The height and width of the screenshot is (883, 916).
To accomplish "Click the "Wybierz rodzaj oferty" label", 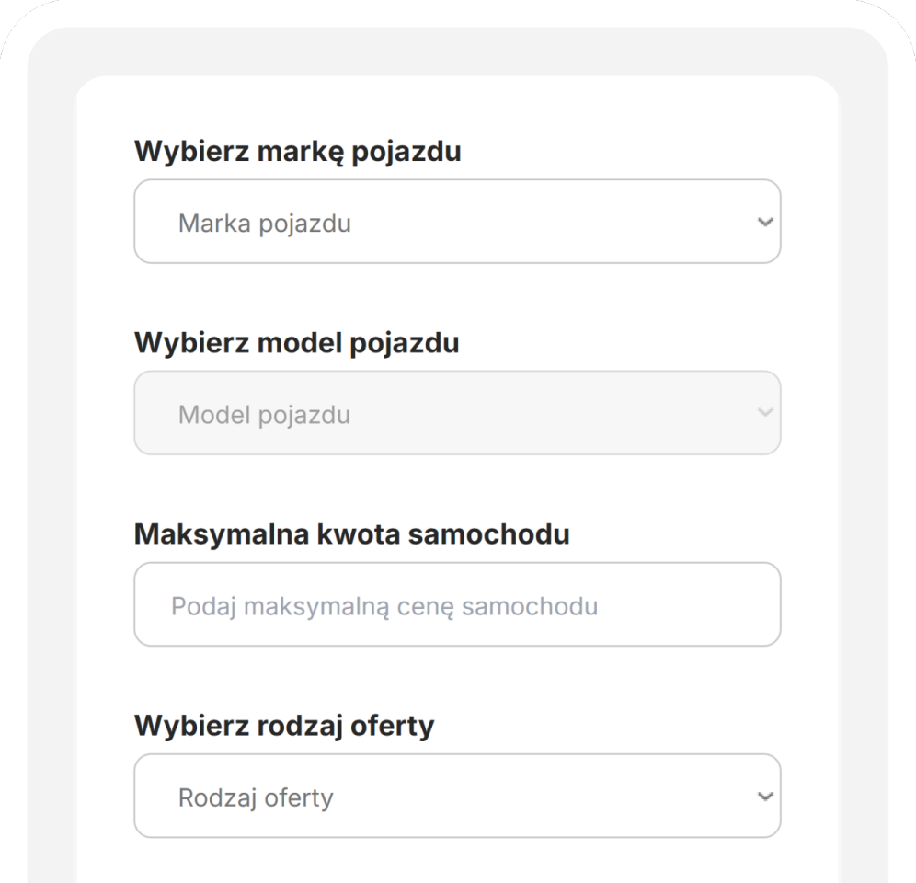I will 284,725.
